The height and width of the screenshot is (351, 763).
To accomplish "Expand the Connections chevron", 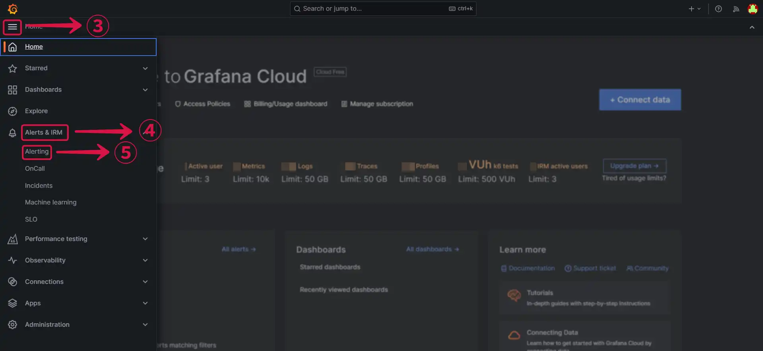I will (145, 282).
